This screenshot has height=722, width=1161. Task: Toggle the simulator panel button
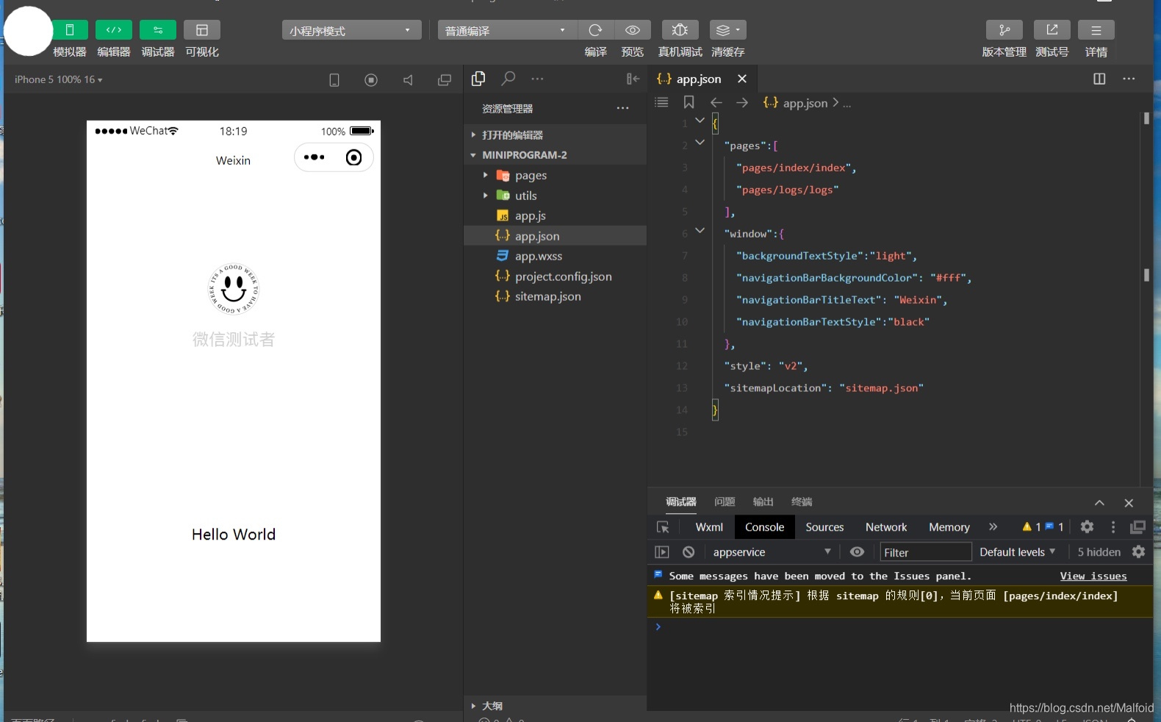[x=70, y=30]
